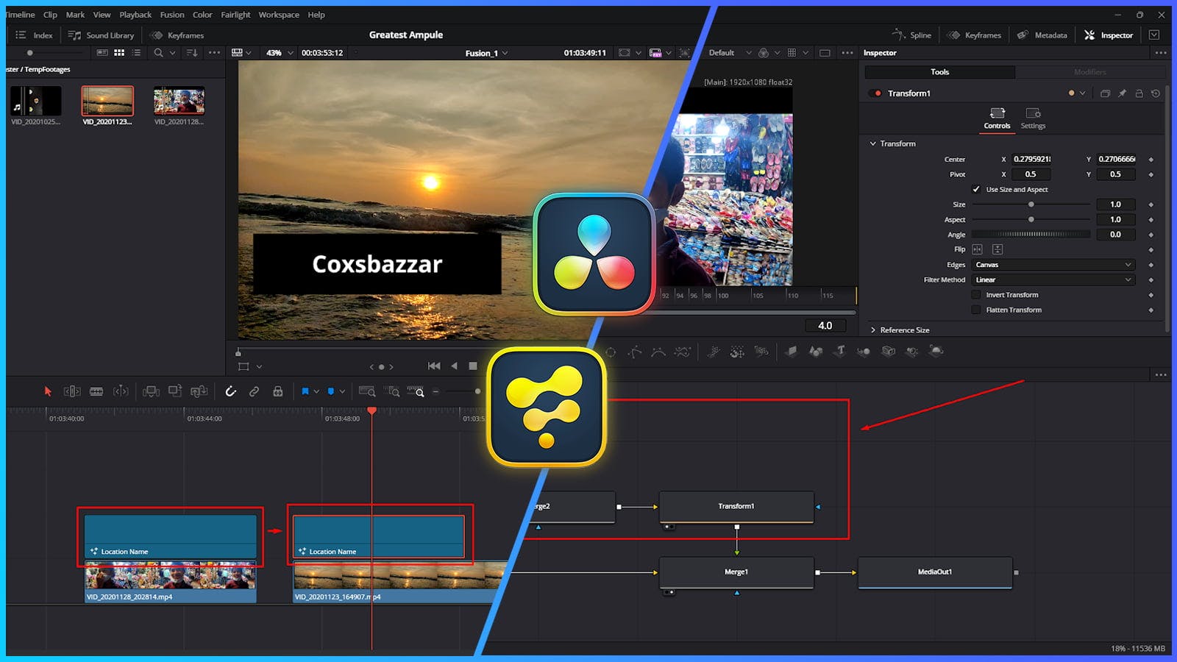Open the Sound Library panel
This screenshot has height=662, width=1177.
101,35
